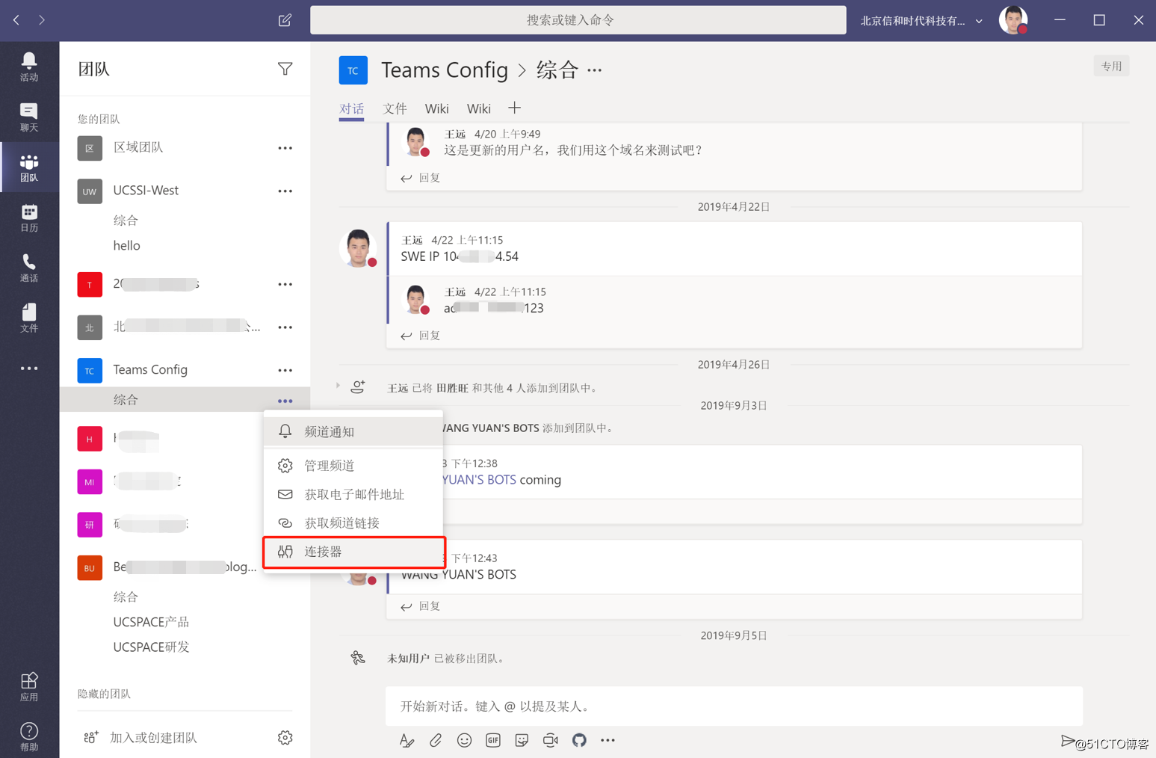Click the format text icon in compose toolbar
Image resolution: width=1156 pixels, height=758 pixels.
tap(407, 740)
